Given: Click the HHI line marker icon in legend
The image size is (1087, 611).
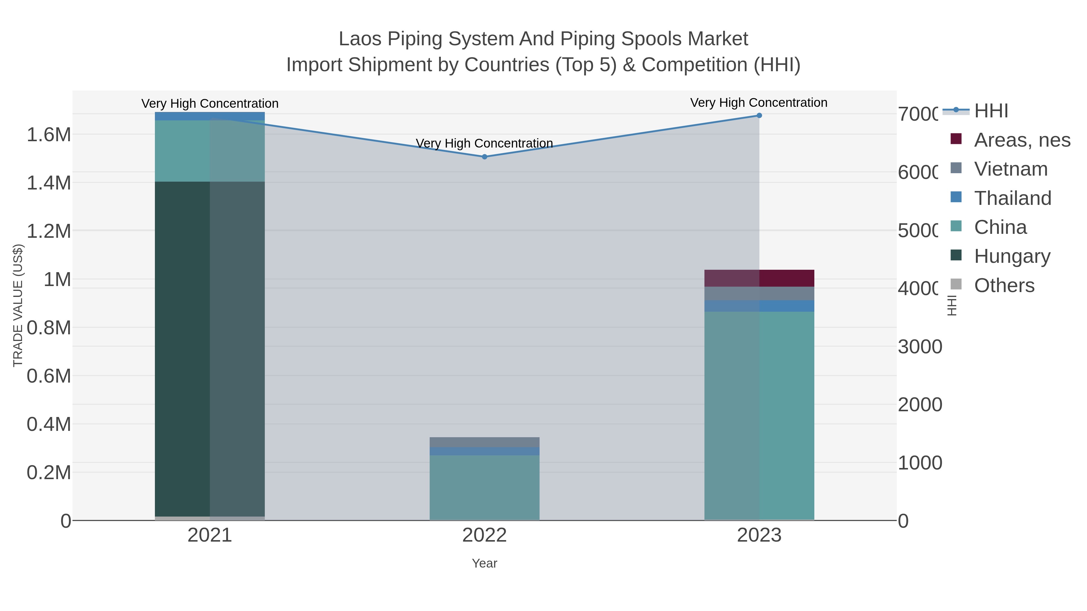Looking at the screenshot, I should click(956, 110).
